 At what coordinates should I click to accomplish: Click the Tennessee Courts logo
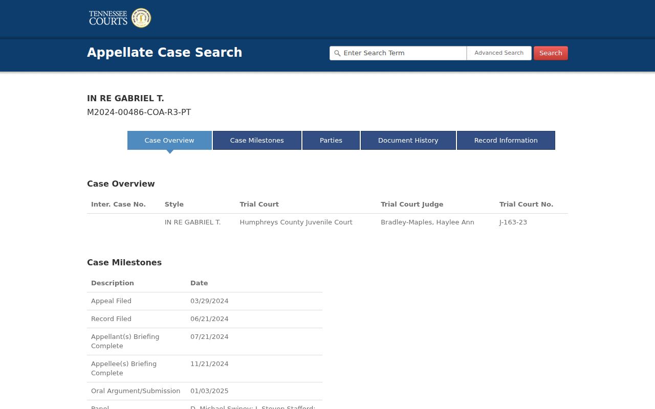(x=120, y=18)
